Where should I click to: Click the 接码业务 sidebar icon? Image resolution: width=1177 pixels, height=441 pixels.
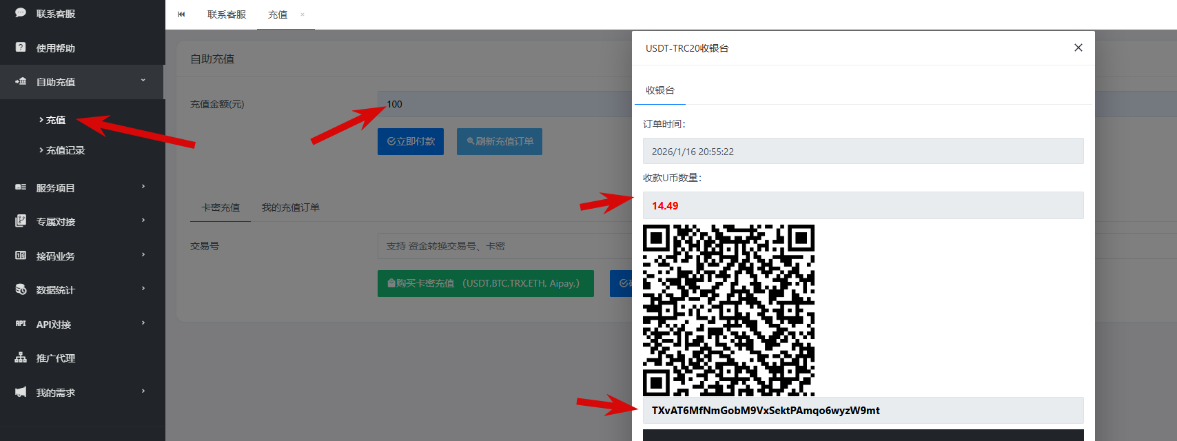[x=21, y=256]
